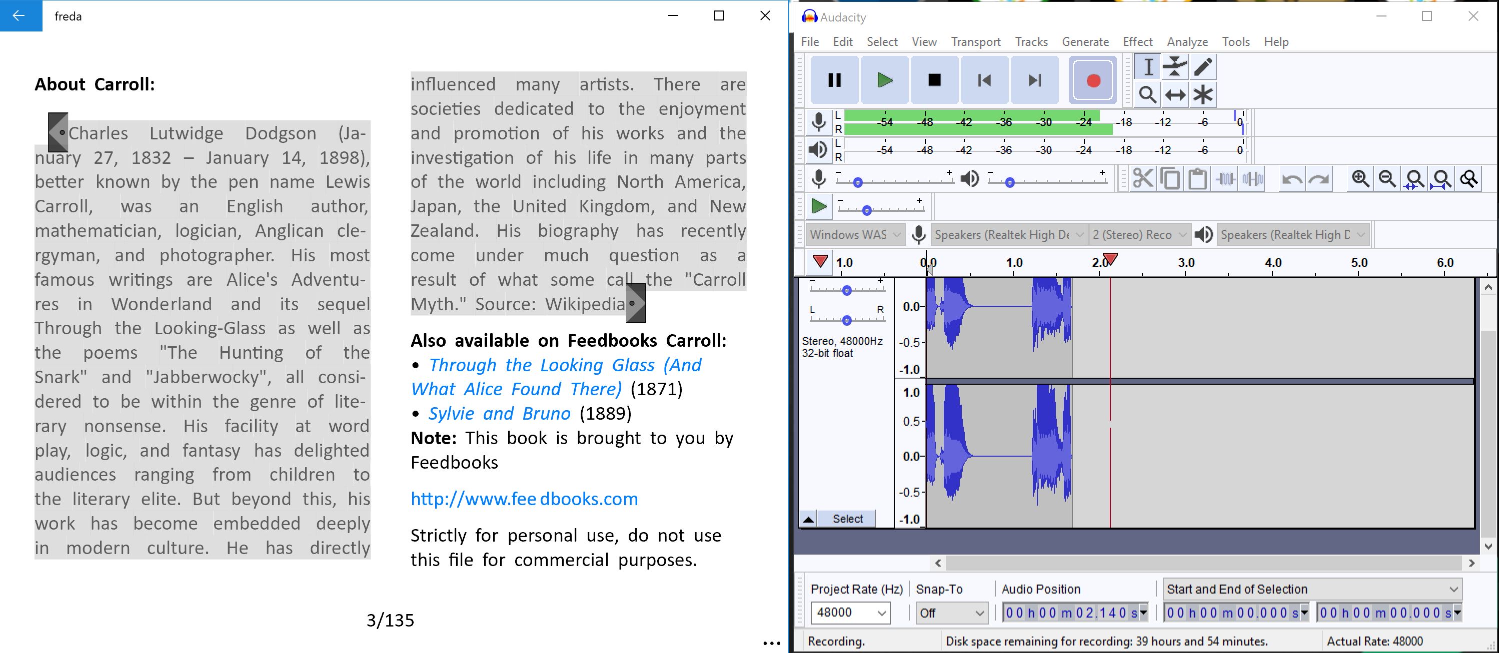Click the playback meter speaker icon
Viewport: 1499px width, 653px height.
[818, 150]
